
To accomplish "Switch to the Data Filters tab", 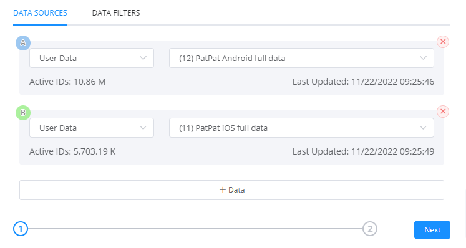I will pos(116,12).
